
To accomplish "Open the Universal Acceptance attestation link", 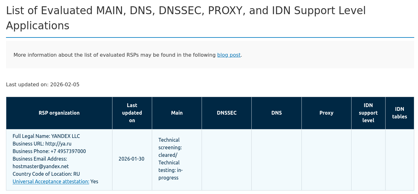I will 51,181.
